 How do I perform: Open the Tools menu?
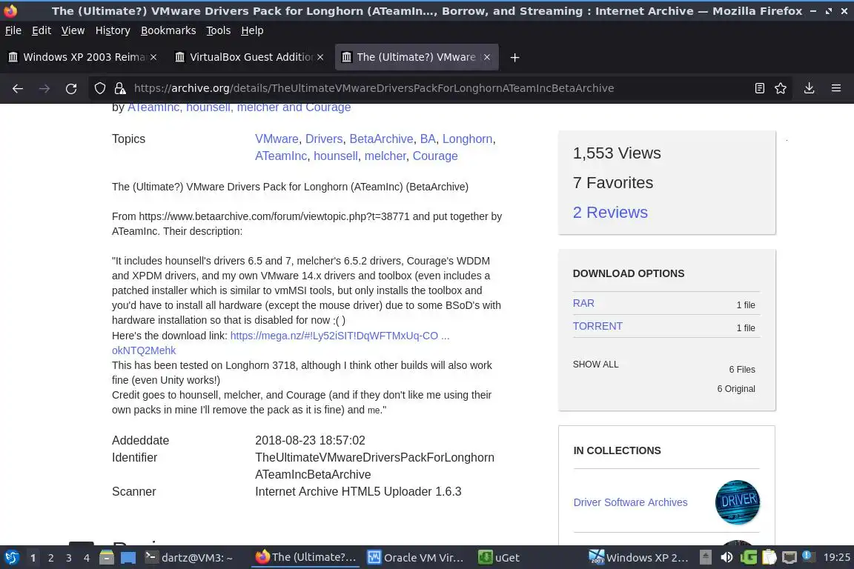(219, 30)
